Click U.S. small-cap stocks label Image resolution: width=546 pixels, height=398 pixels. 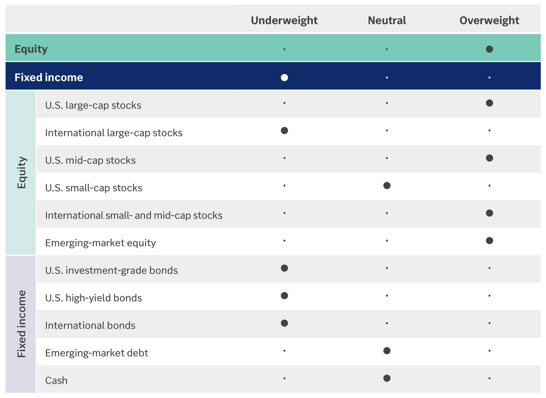click(94, 188)
